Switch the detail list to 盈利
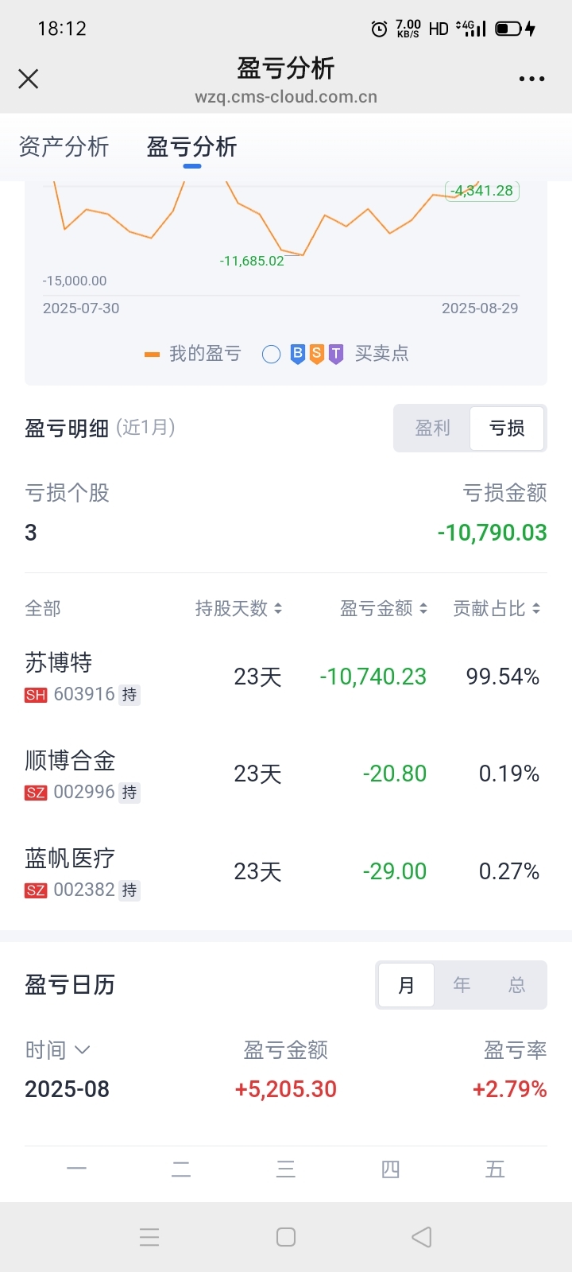The height and width of the screenshot is (1272, 572). tap(432, 429)
